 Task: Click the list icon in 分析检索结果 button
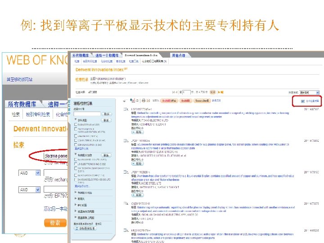pyautogui.click(x=77, y=229)
